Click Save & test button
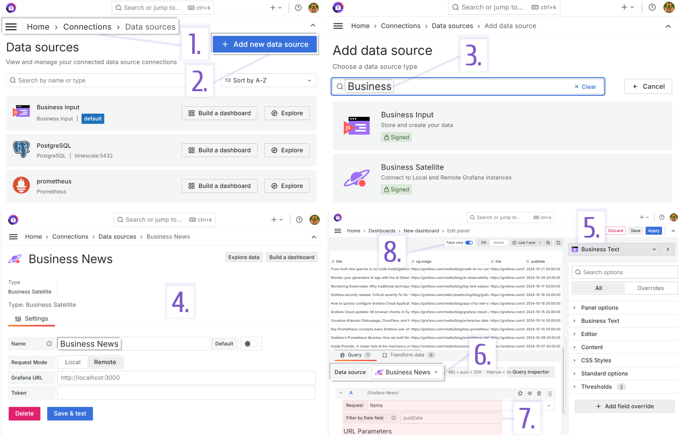This screenshot has width=678, height=437. point(70,414)
